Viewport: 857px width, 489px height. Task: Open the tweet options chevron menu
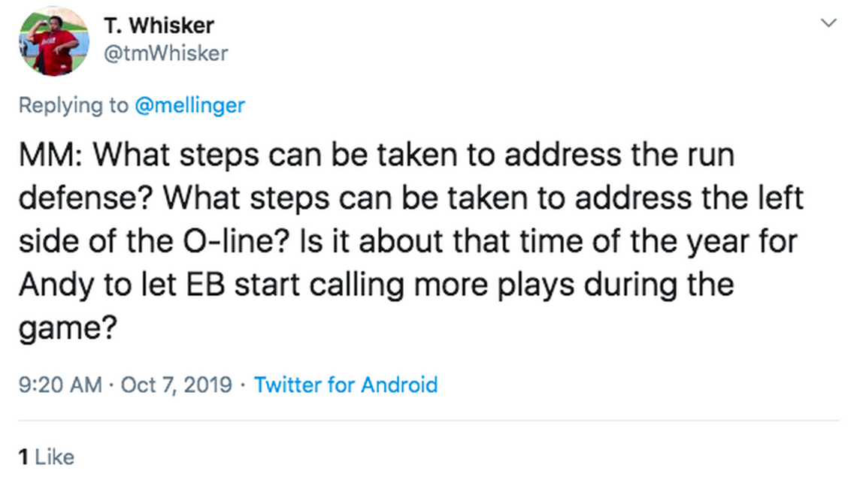click(x=828, y=23)
